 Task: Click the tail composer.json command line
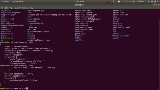click(x=16, y=65)
